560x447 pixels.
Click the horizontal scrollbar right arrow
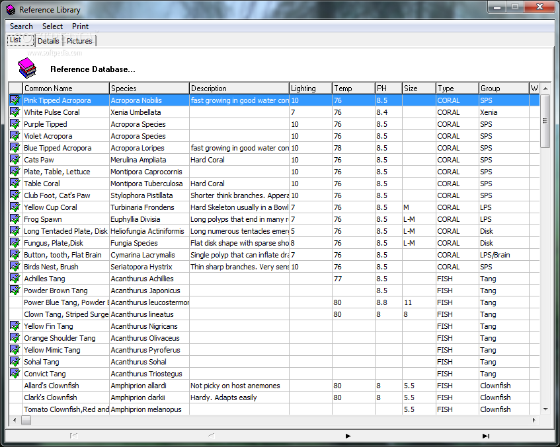[x=534, y=420]
